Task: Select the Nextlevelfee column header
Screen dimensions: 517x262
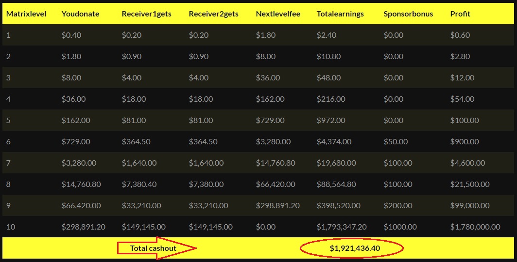Action: point(278,14)
